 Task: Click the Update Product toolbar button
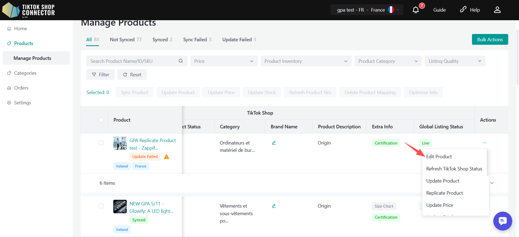tap(178, 92)
